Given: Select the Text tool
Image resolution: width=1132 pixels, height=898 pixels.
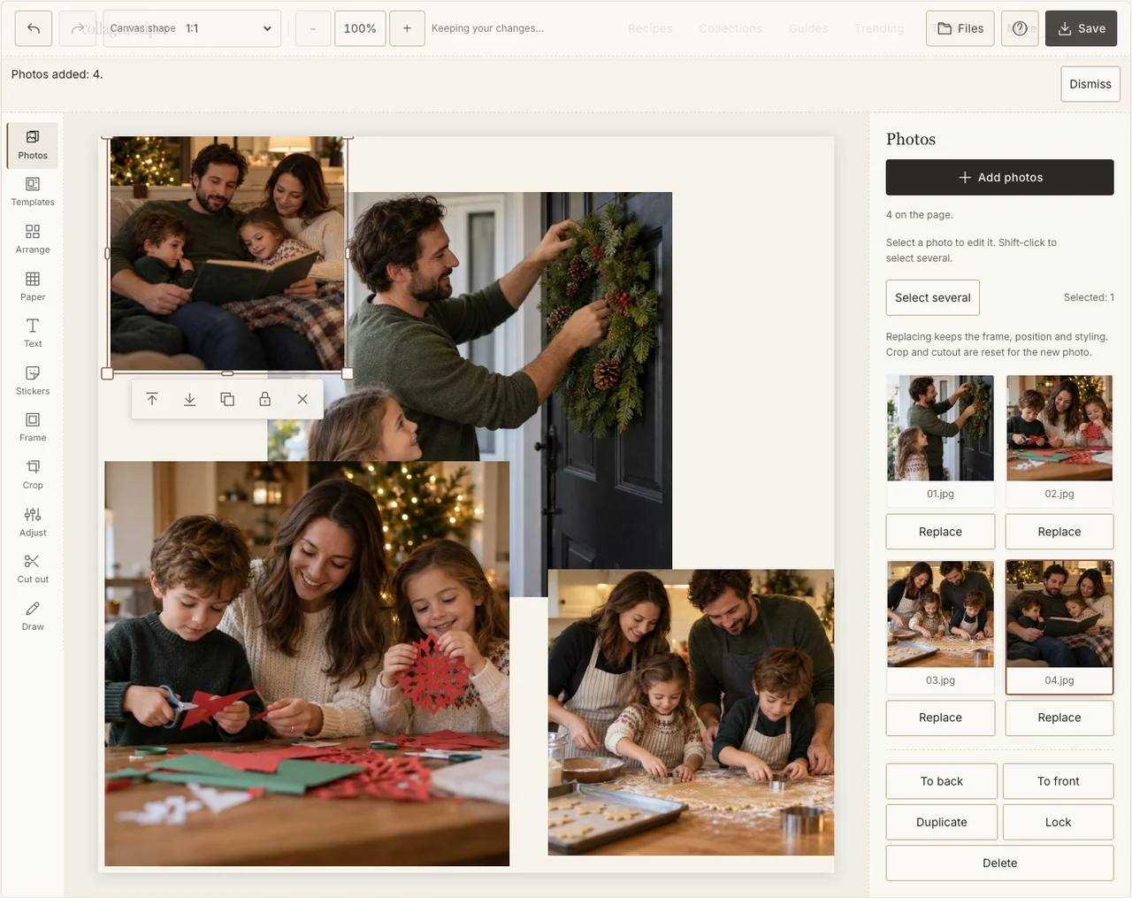Looking at the screenshot, I should (x=33, y=334).
